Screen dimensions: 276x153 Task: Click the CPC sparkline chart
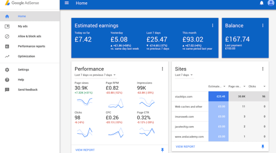pos(116,133)
